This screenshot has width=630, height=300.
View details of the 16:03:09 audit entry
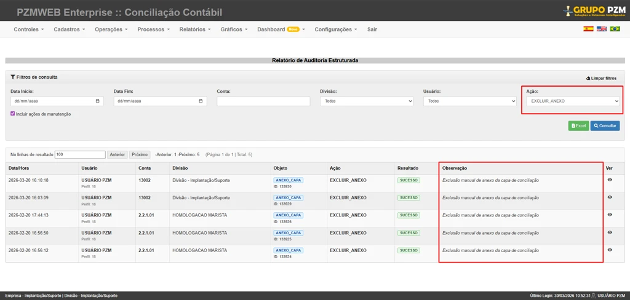click(x=610, y=197)
